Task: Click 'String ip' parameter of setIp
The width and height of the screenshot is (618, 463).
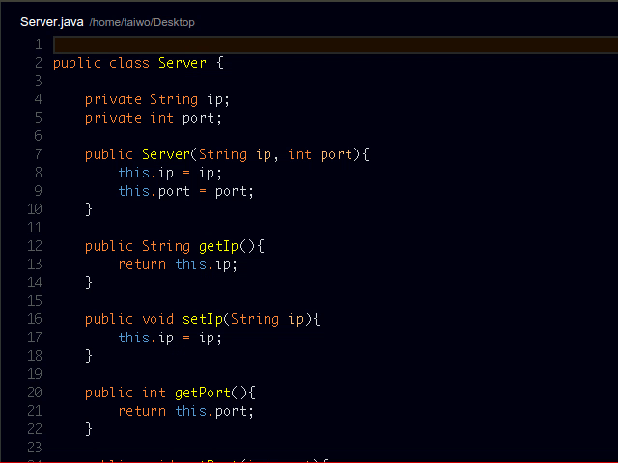Action: (x=267, y=319)
